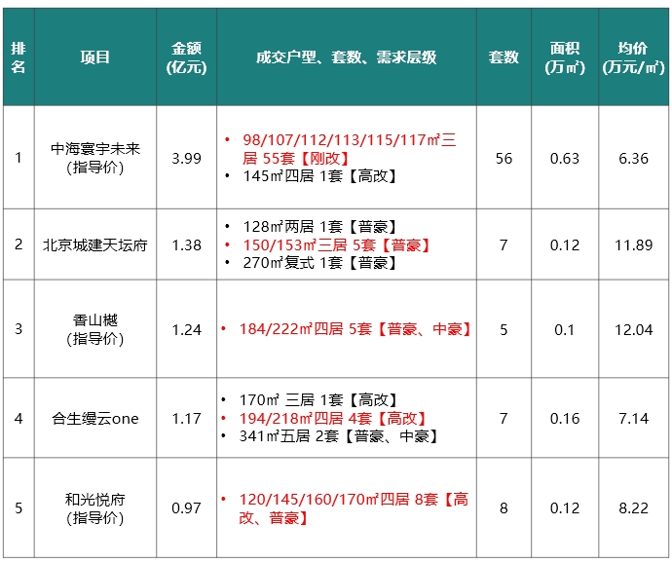The image size is (672, 563).
Task: Click average price '7.14'
Action: click(x=633, y=418)
